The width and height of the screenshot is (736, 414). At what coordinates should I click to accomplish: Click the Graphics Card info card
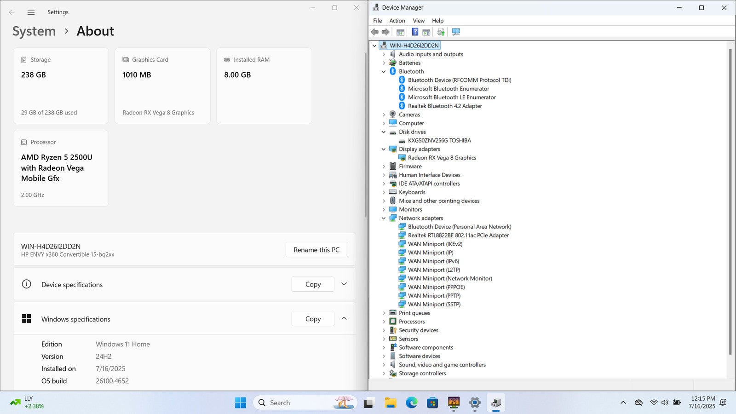(x=162, y=86)
